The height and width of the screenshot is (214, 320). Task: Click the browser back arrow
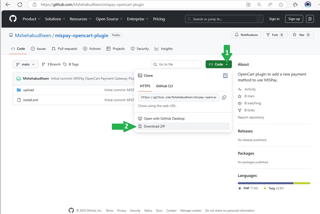click(x=8, y=5)
